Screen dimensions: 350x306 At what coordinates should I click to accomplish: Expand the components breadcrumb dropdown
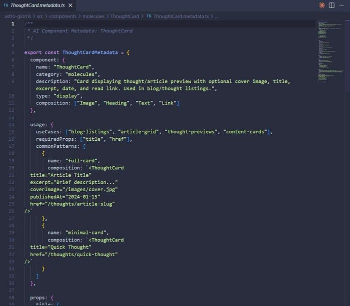click(x=62, y=16)
